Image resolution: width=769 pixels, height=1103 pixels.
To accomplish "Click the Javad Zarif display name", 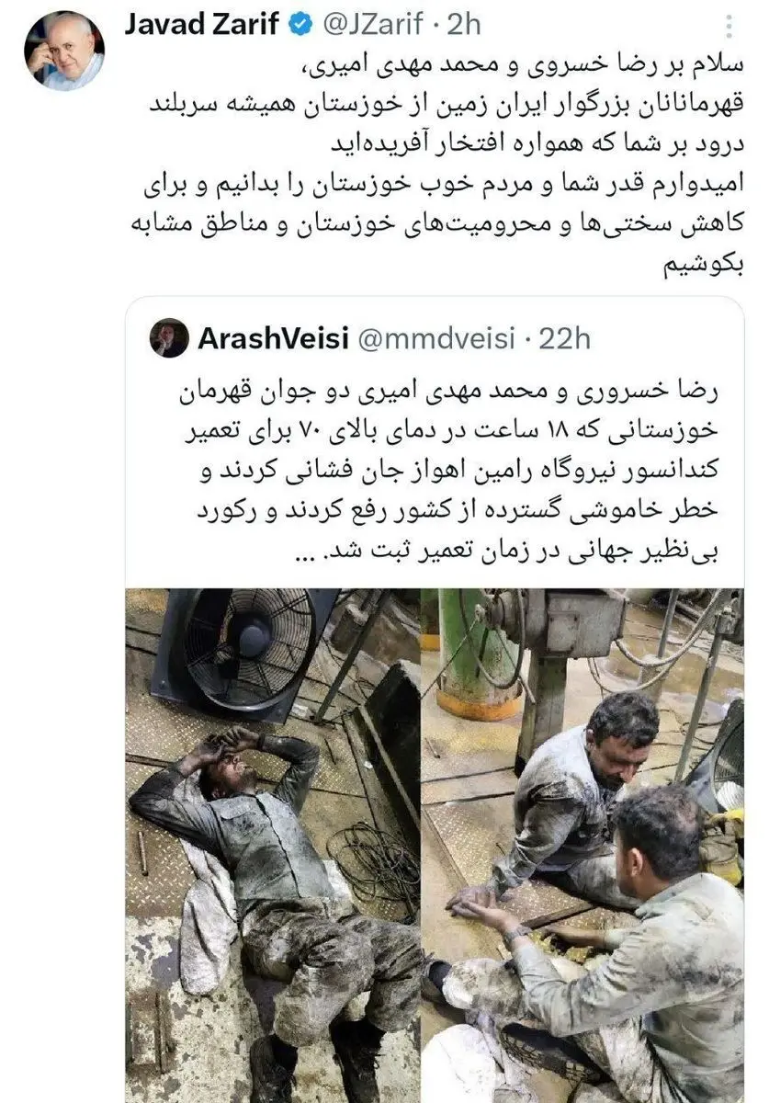I will [201, 25].
